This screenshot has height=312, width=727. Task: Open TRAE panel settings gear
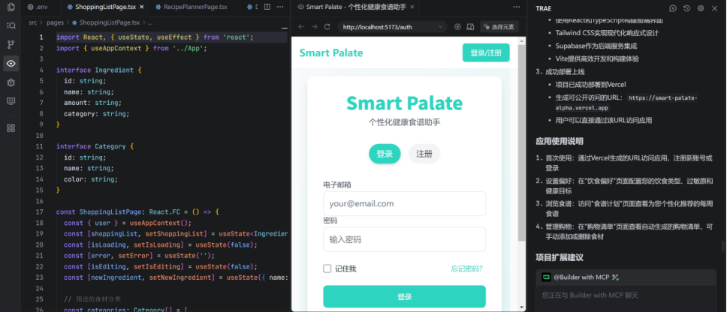701,8
